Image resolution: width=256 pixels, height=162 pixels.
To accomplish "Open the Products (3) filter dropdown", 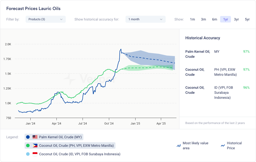I will click(45, 19).
